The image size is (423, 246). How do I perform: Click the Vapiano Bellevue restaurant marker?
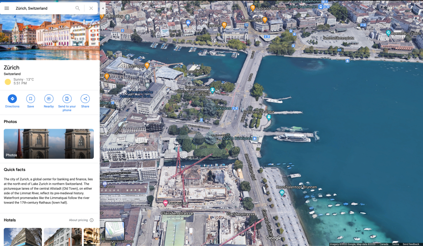pyautogui.click(x=253, y=8)
